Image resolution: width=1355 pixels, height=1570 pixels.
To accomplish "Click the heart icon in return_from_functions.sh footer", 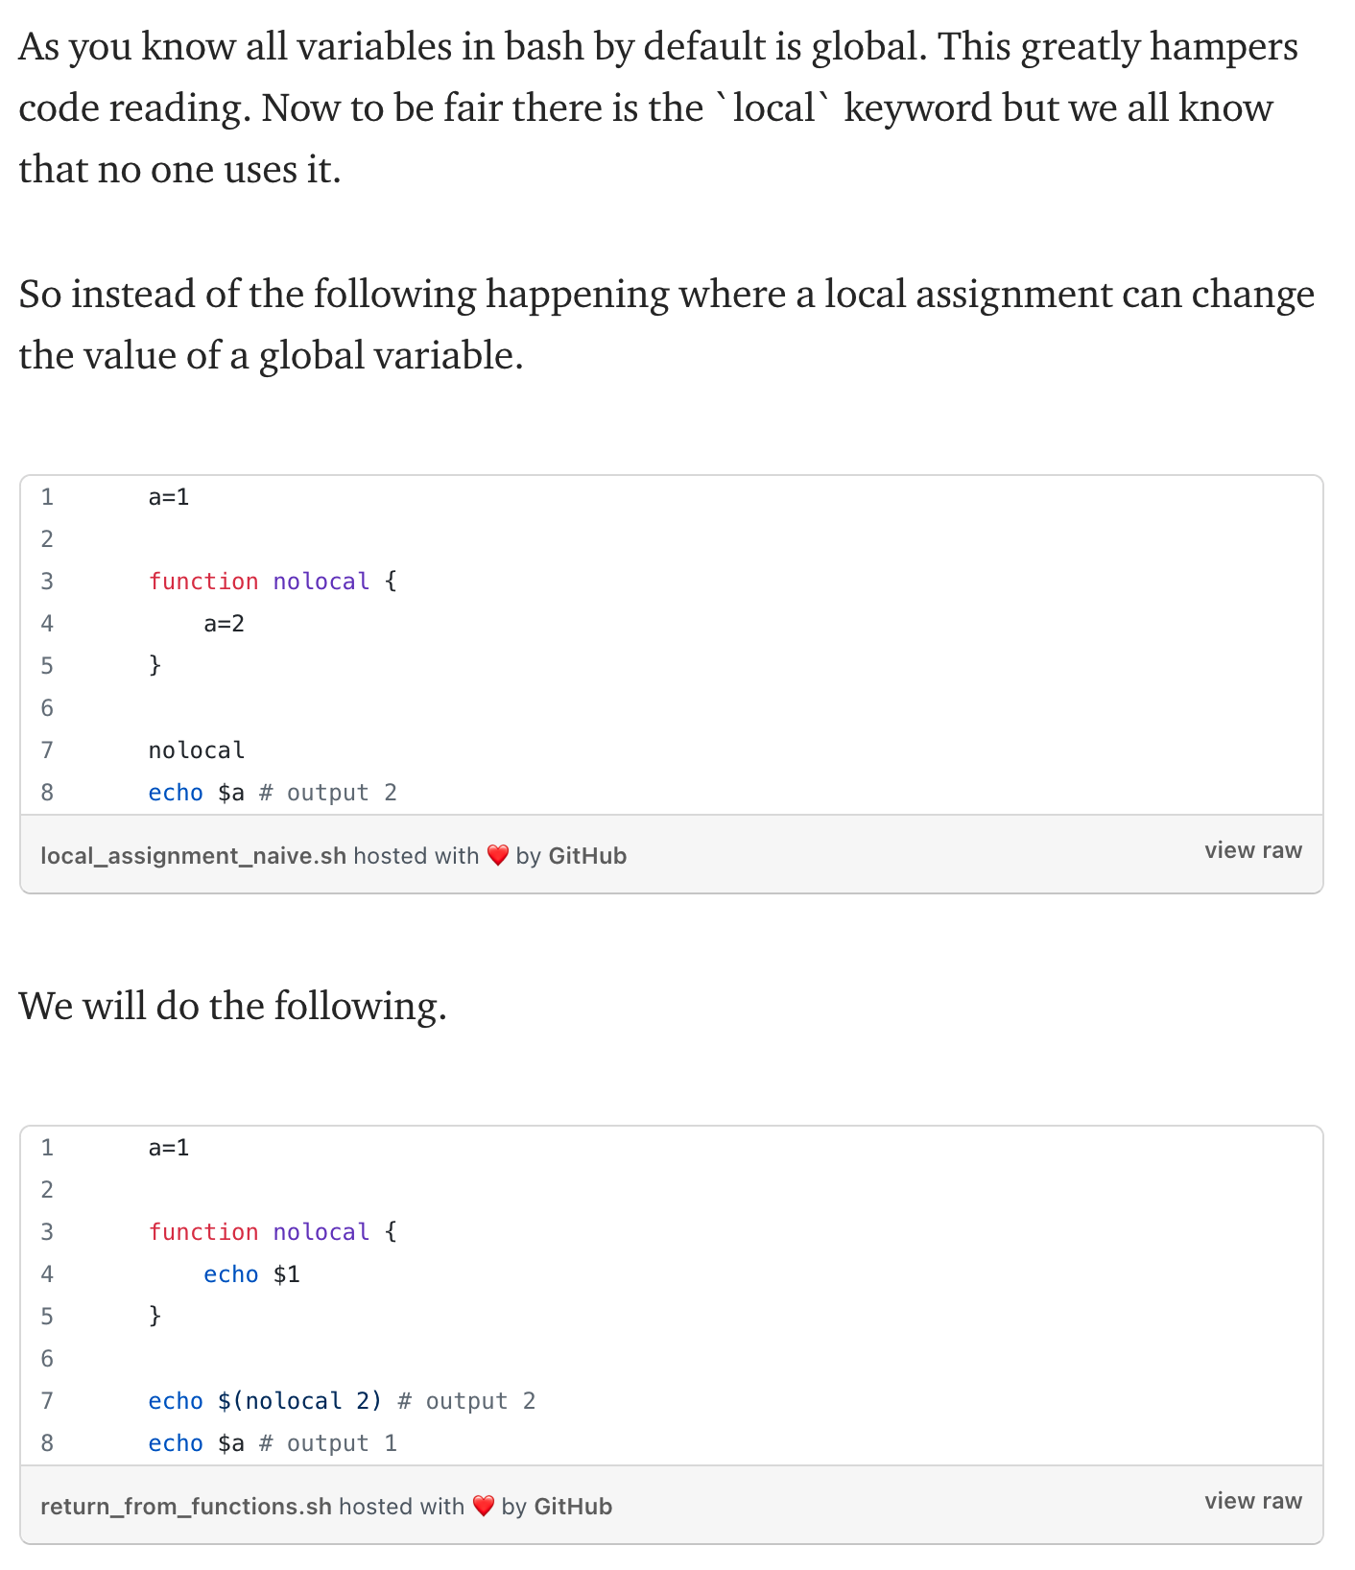I will tap(483, 1506).
